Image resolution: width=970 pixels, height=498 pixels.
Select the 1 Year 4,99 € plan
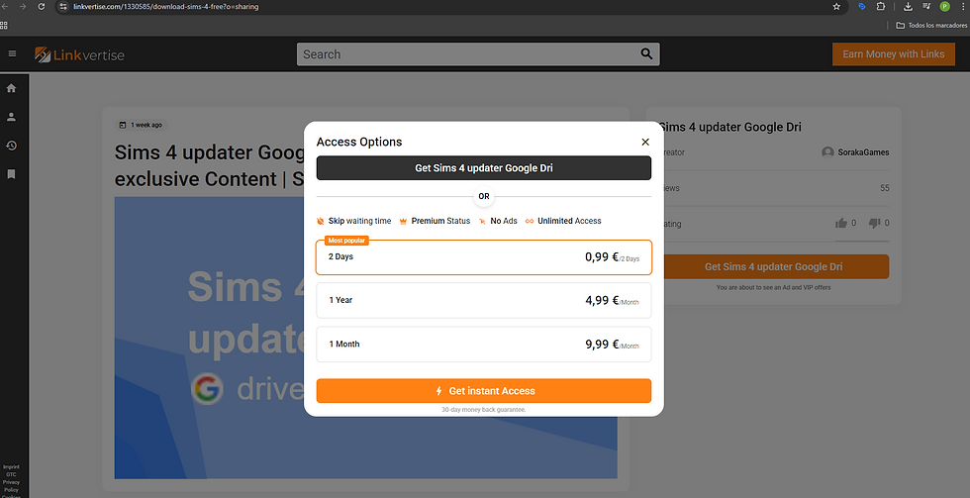pos(484,301)
